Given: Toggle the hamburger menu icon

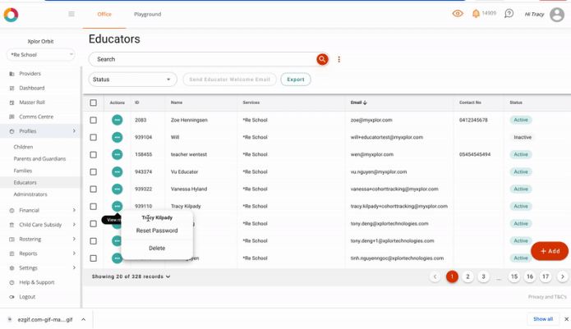Looking at the screenshot, I should pyautogui.click(x=71, y=14).
